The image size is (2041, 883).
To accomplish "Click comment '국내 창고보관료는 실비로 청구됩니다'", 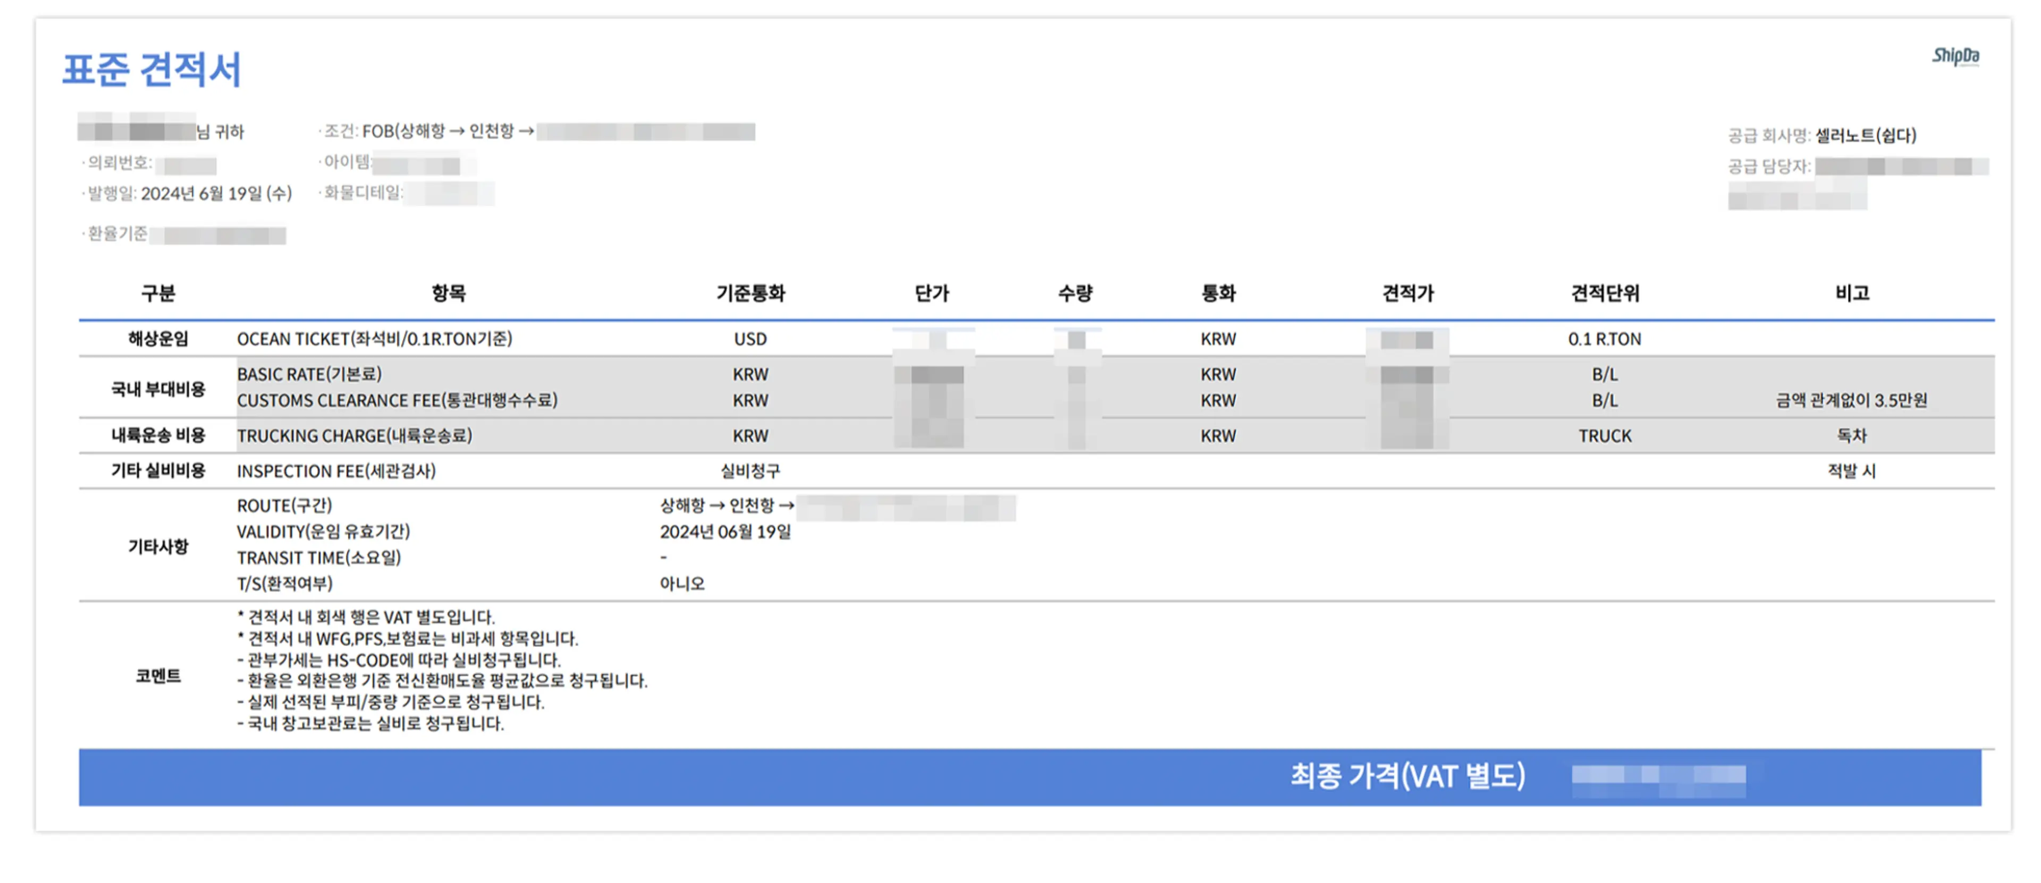I will 370,723.
